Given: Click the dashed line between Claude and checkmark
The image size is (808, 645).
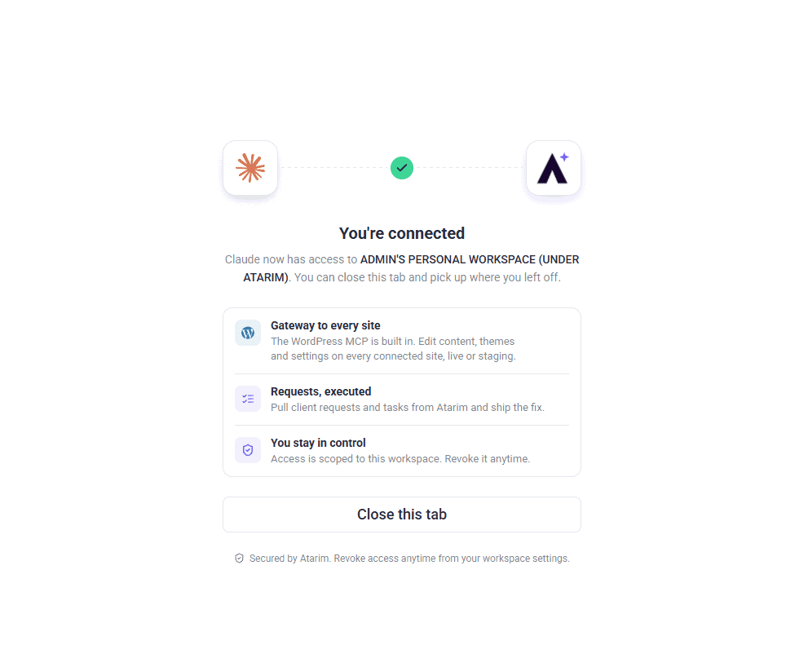Looking at the screenshot, I should [x=334, y=168].
